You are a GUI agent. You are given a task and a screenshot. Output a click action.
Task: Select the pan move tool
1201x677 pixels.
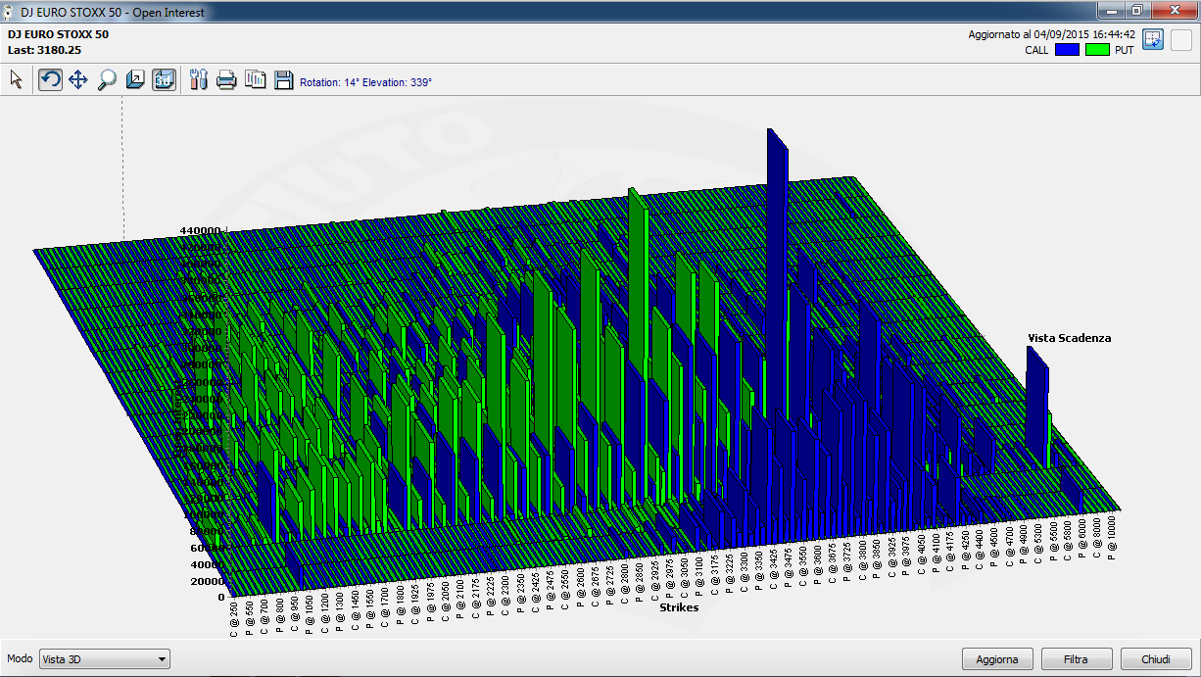(x=78, y=80)
